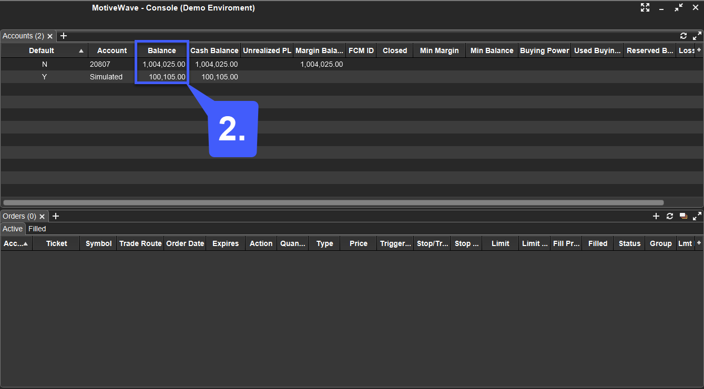Click the Default value N cell
The height and width of the screenshot is (389, 704).
(44, 64)
